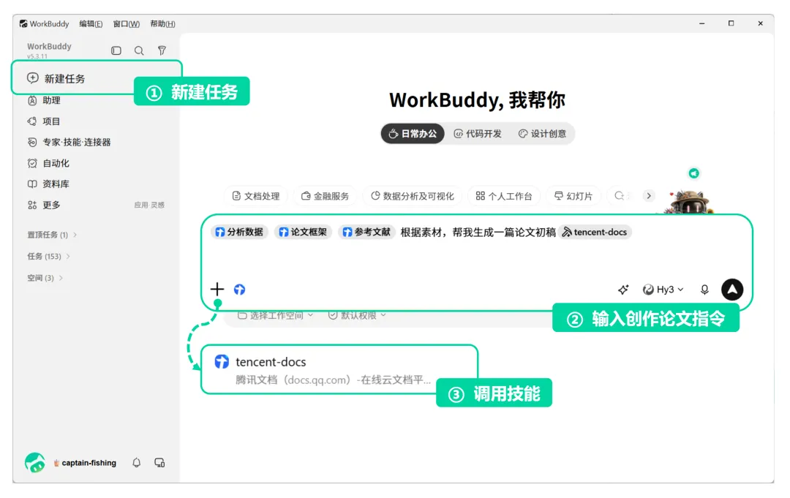Select the 日常办公 tab
The width and height of the screenshot is (790, 498).
[x=413, y=134]
